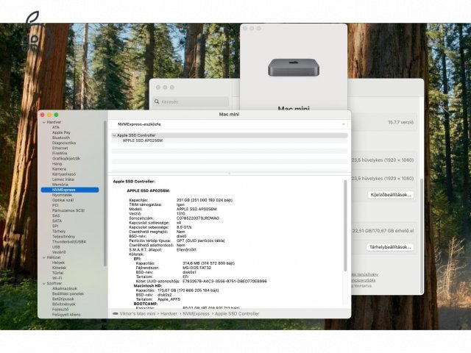Select Párhuzamos SCSI in the sidebar
The height and width of the screenshot is (353, 471).
[68, 210]
